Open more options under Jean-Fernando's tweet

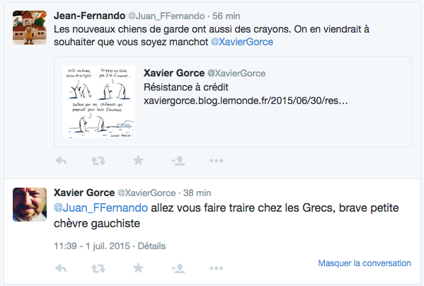(x=217, y=161)
